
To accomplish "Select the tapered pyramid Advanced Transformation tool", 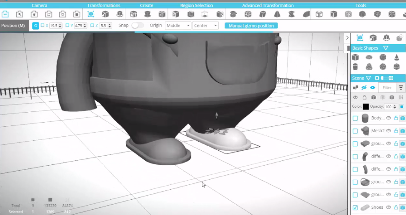I will point(277,14).
